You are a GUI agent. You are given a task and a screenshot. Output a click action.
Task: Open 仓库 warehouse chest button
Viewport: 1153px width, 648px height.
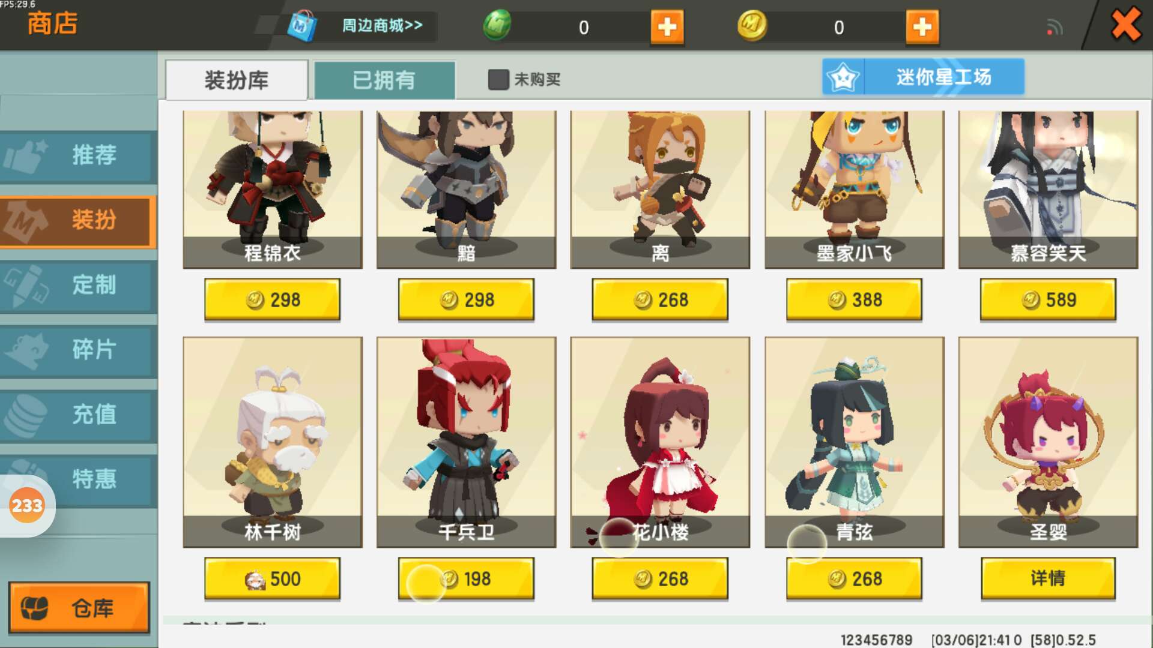click(79, 607)
